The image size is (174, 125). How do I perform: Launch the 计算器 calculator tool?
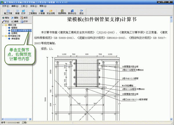coord(42,12)
